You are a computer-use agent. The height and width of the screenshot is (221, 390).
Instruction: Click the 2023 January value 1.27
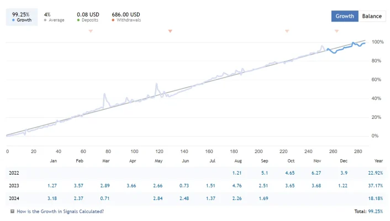[52, 186]
